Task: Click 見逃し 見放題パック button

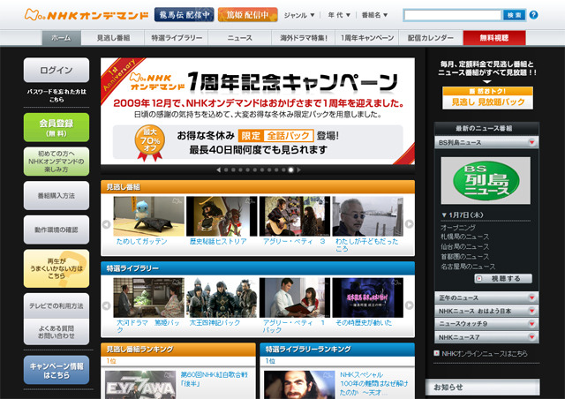Action: [x=487, y=98]
